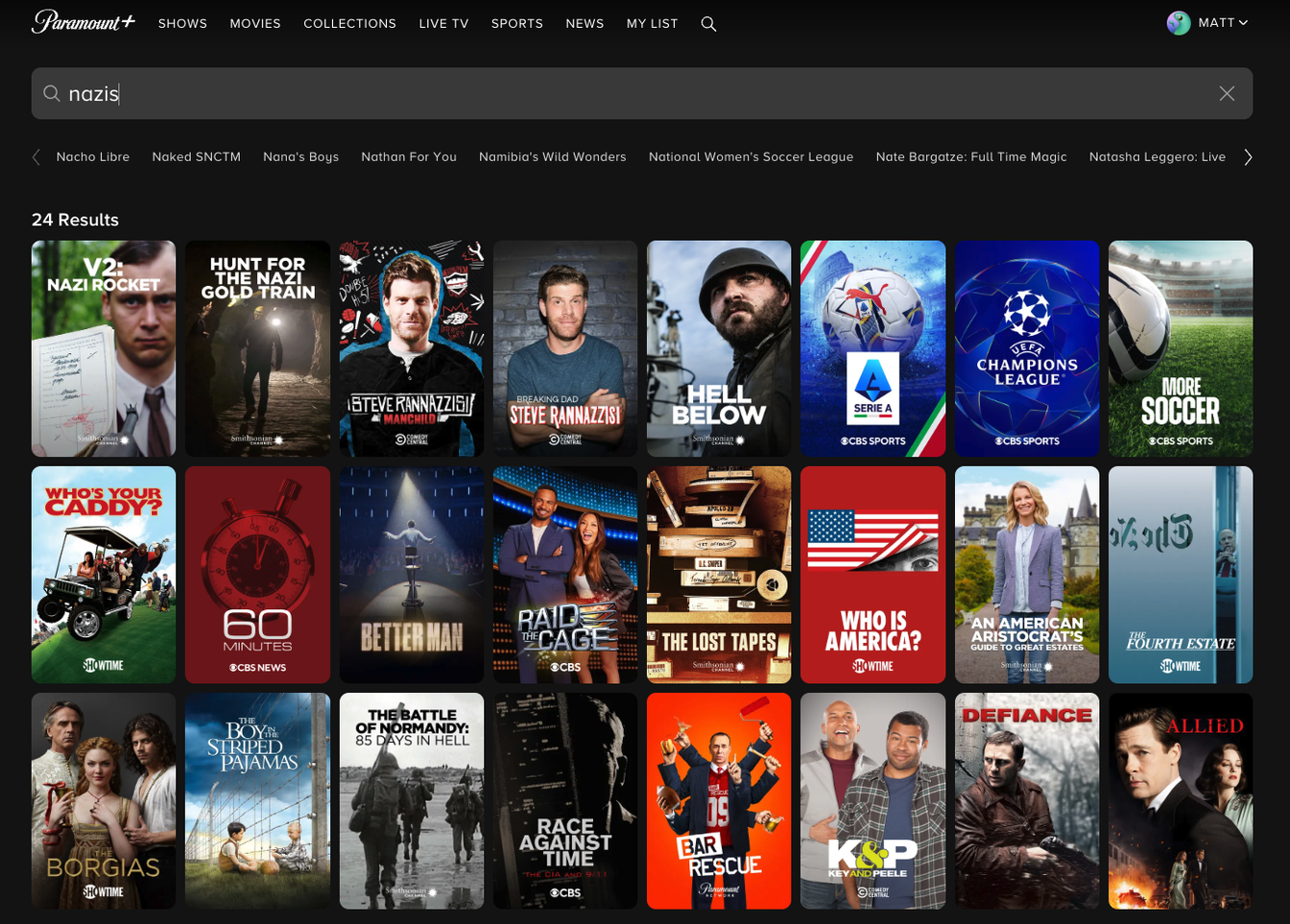Select the Natasha Leggero: Live suggestion
Screen dimensions: 1290x924
pos(1157,156)
